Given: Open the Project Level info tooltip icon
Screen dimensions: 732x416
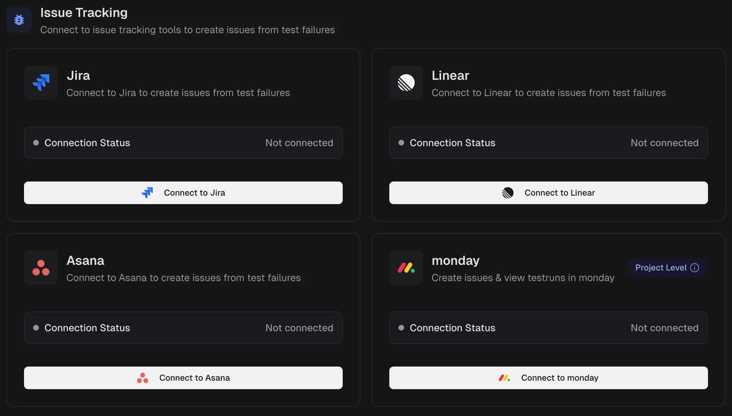Looking at the screenshot, I should point(695,268).
